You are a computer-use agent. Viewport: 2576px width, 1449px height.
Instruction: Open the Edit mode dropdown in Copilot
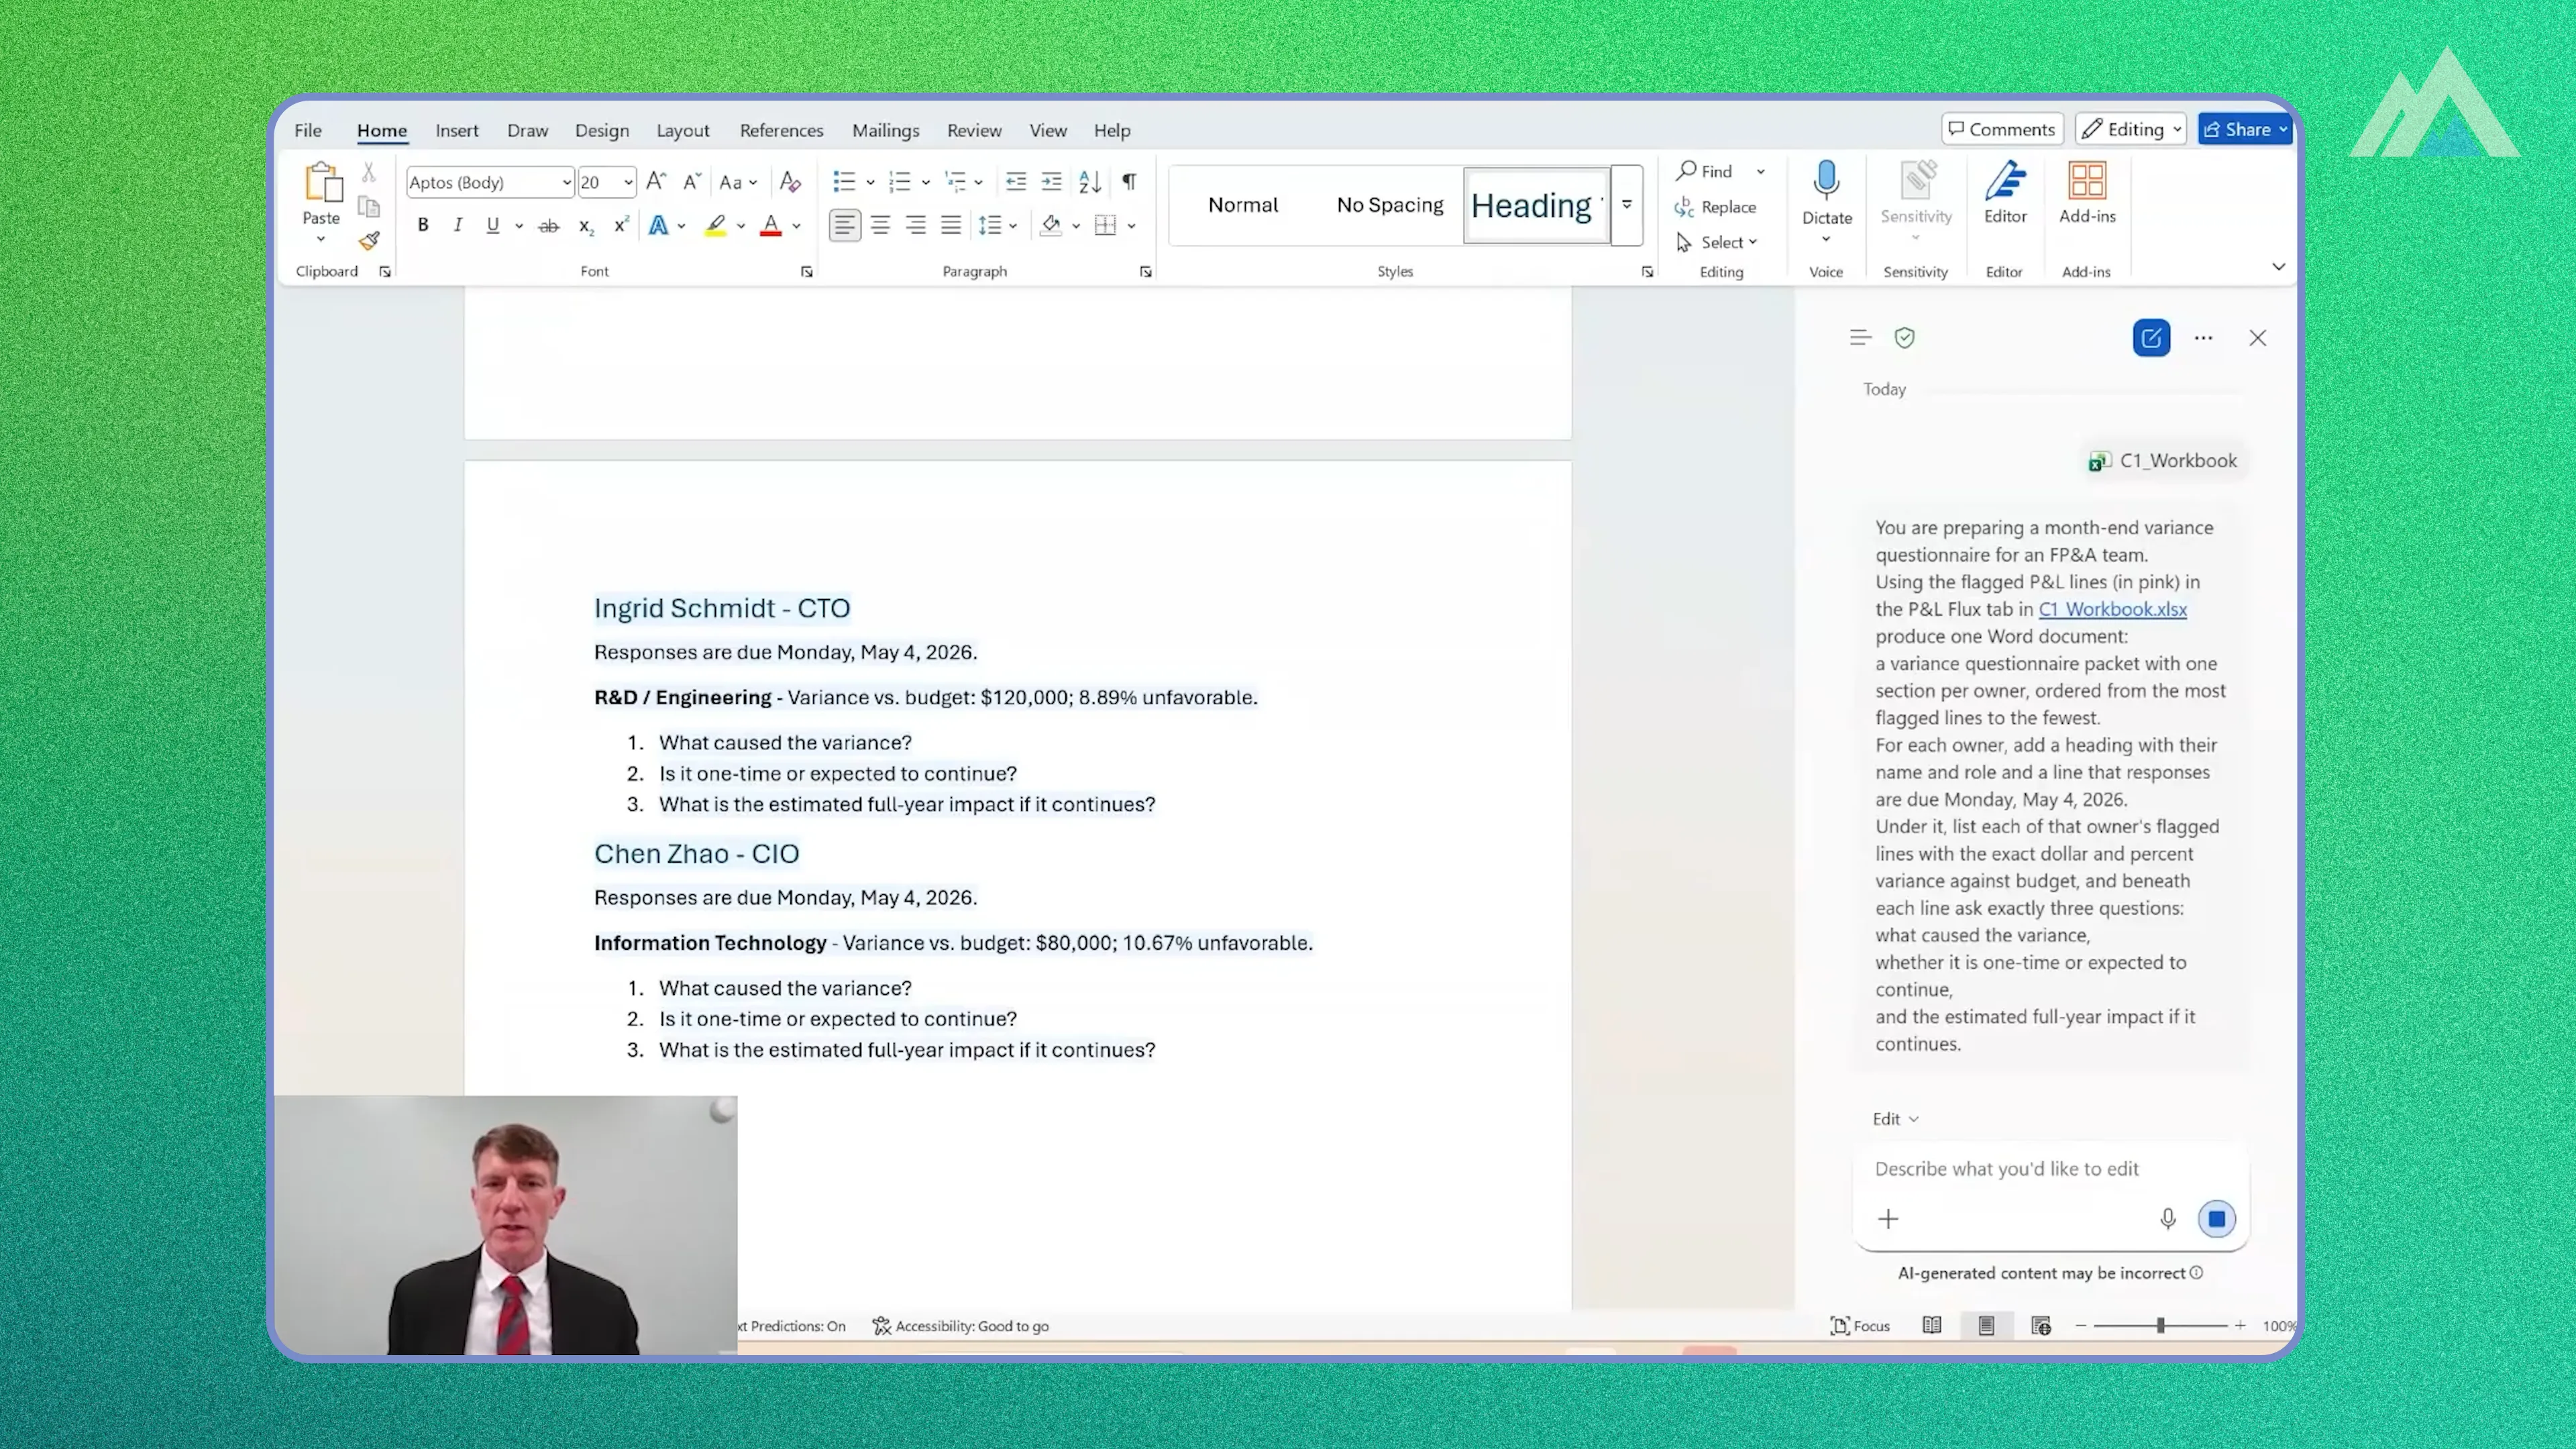[1895, 1119]
